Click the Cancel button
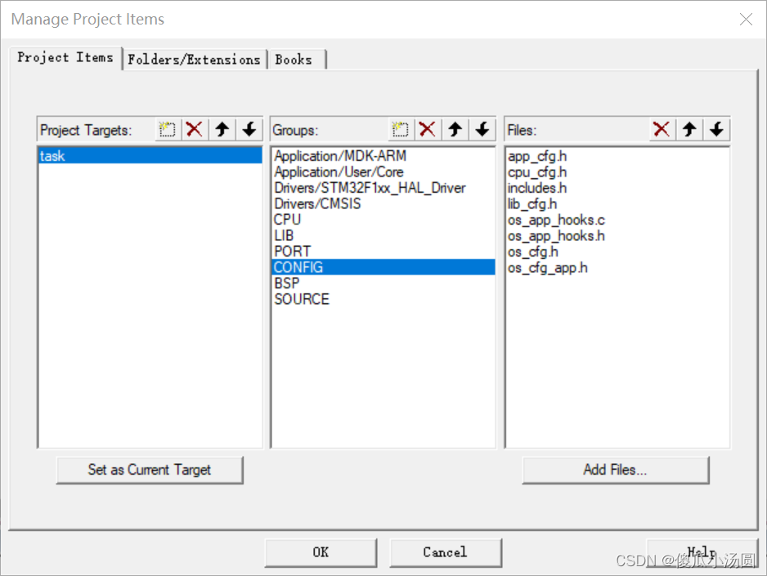The width and height of the screenshot is (767, 576). click(x=446, y=552)
